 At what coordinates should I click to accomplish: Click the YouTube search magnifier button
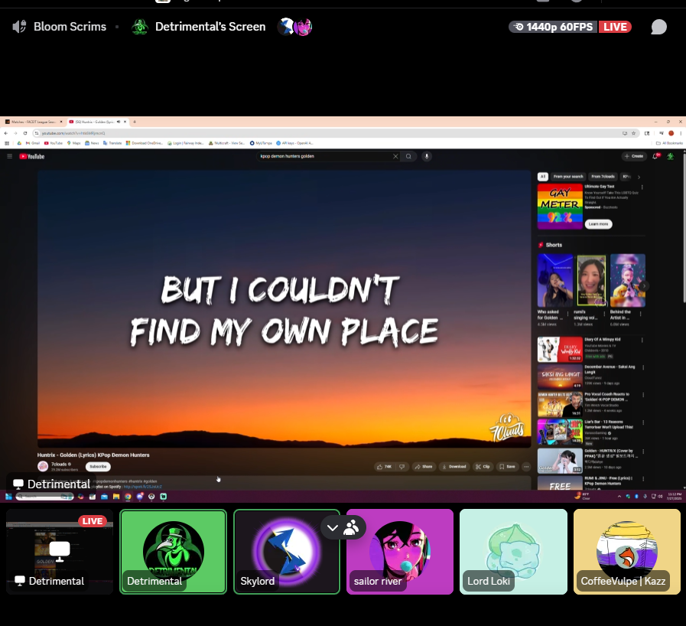(408, 156)
